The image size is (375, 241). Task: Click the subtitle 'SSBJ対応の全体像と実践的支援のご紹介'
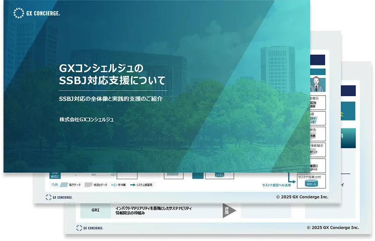coord(111,99)
